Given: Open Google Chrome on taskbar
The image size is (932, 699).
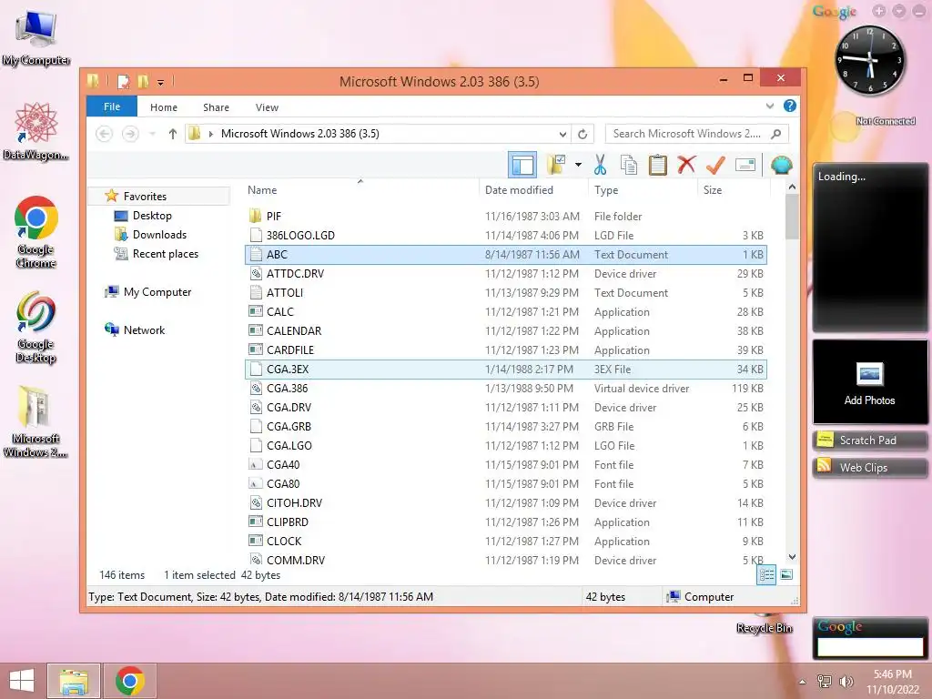Looking at the screenshot, I should point(130,681).
